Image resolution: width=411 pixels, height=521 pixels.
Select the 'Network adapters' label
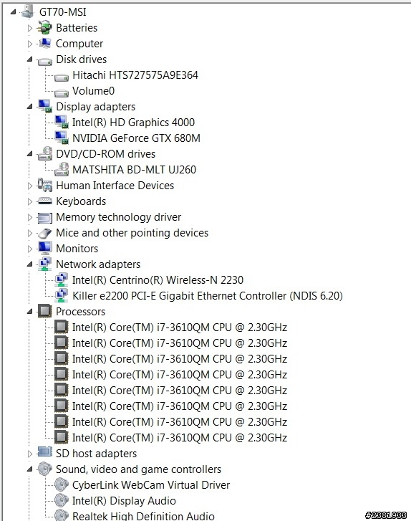point(98,264)
